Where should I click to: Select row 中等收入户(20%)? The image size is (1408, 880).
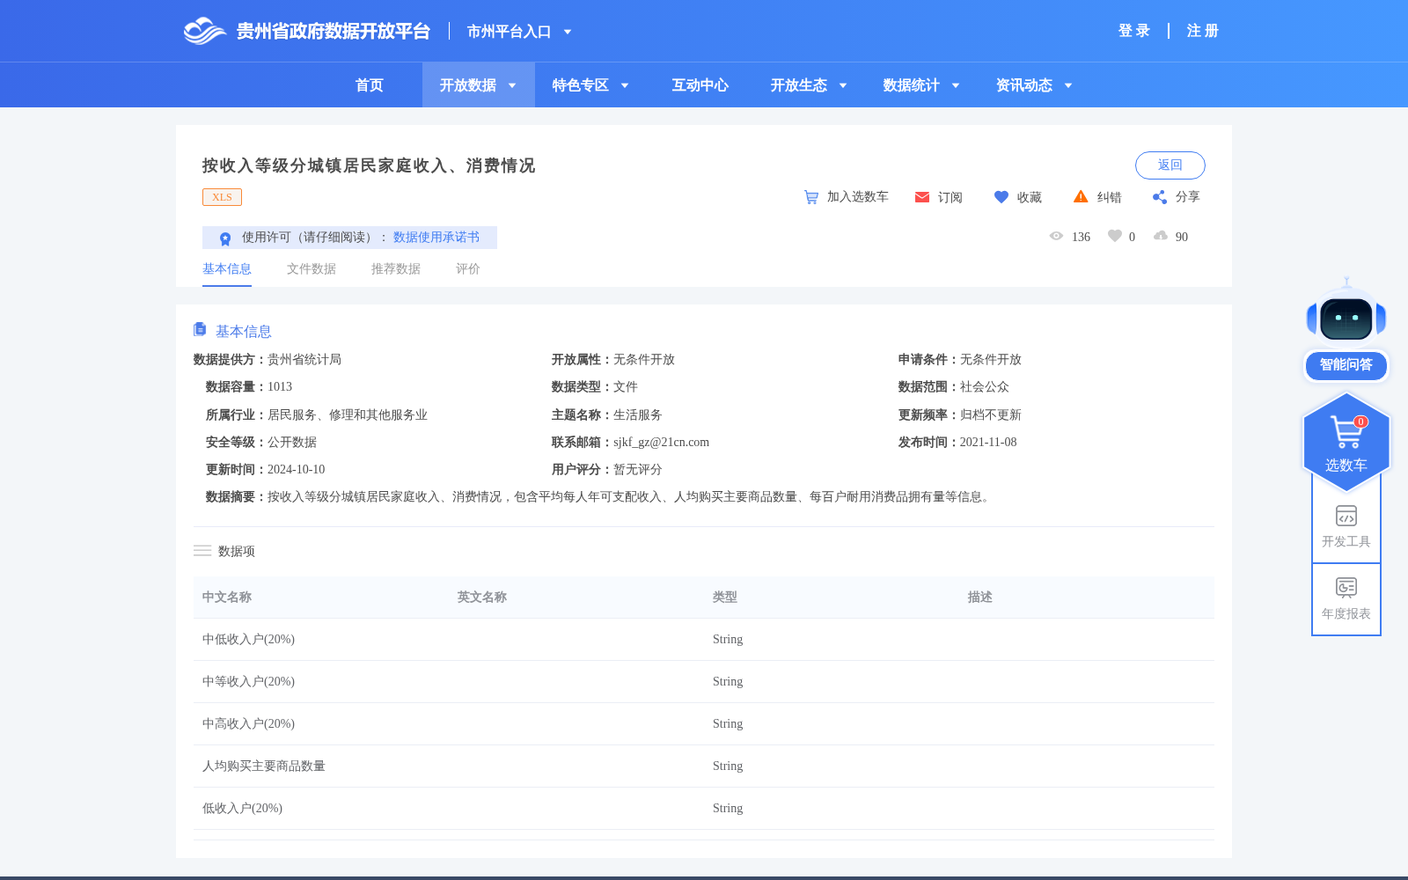pos(704,682)
